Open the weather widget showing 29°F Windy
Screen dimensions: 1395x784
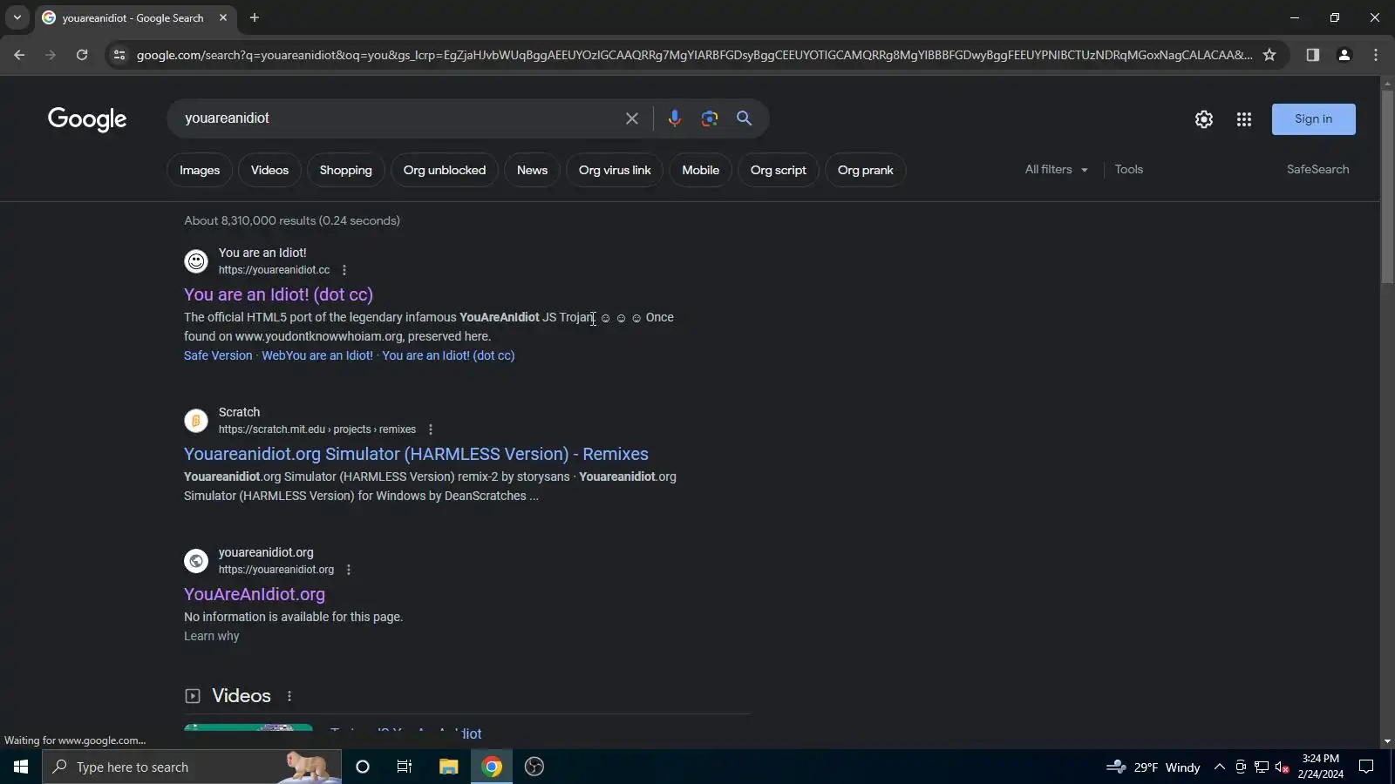pyautogui.click(x=1153, y=767)
